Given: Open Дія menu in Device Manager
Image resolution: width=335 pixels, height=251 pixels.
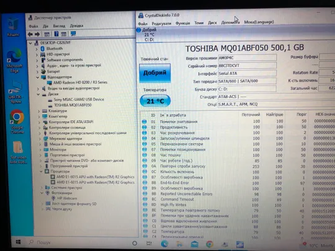Looking at the screenshot, I should pos(45,26).
